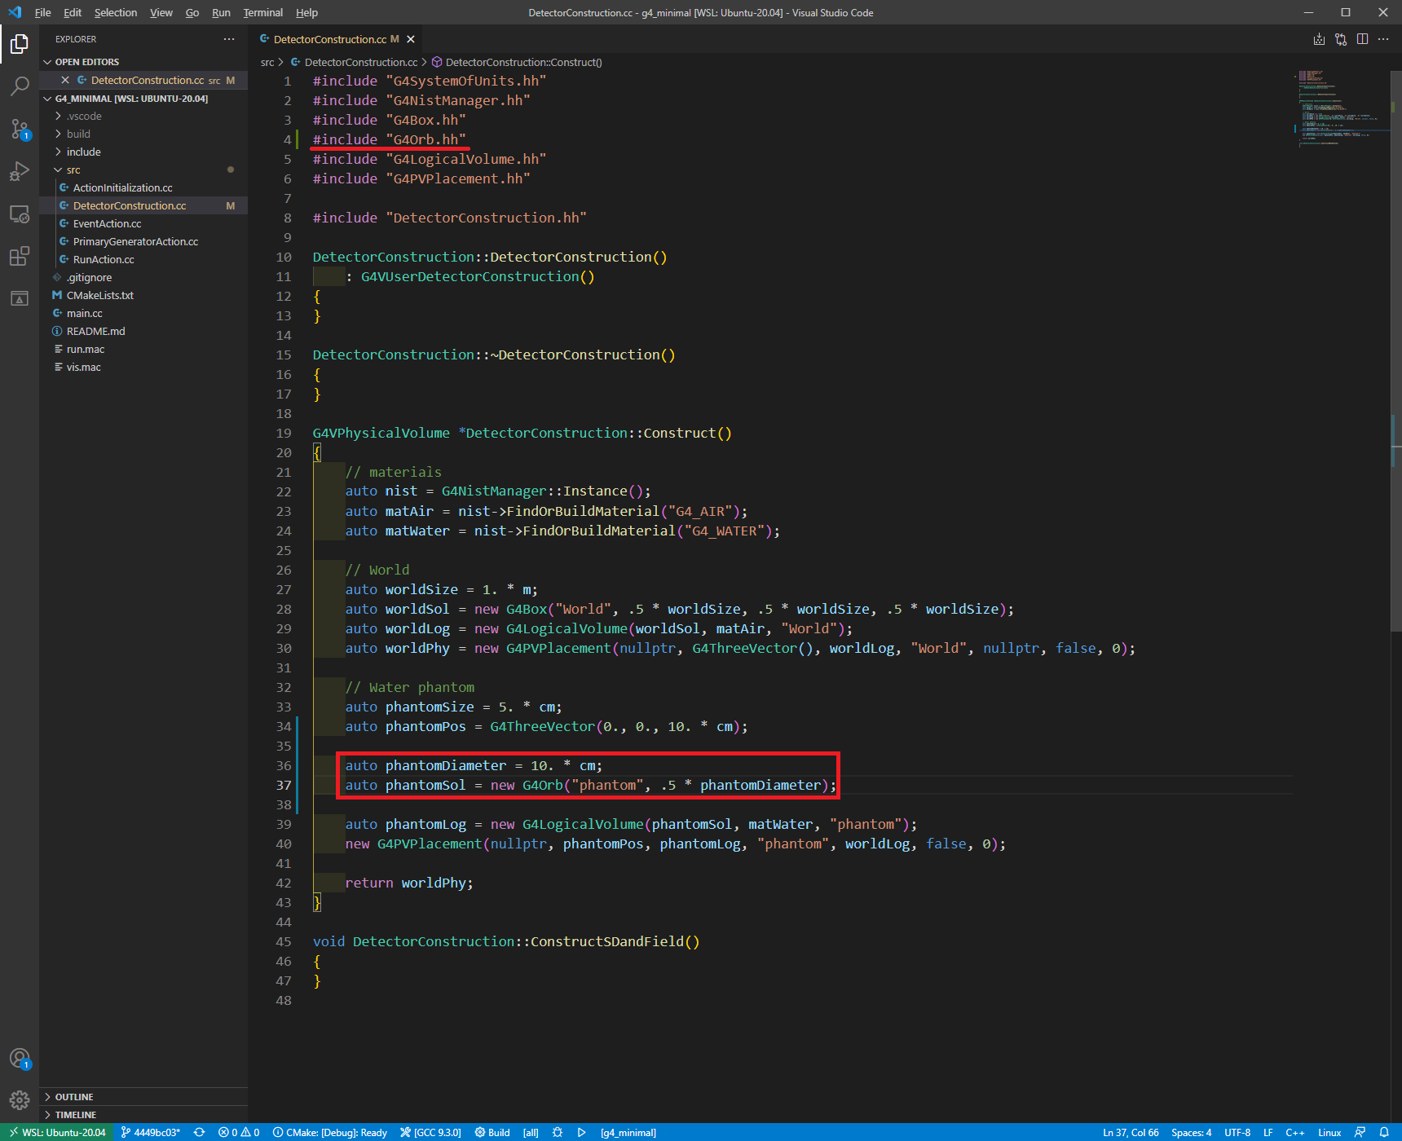The image size is (1402, 1141).
Task: Expand the OUTLINE section
Action: (x=74, y=1097)
